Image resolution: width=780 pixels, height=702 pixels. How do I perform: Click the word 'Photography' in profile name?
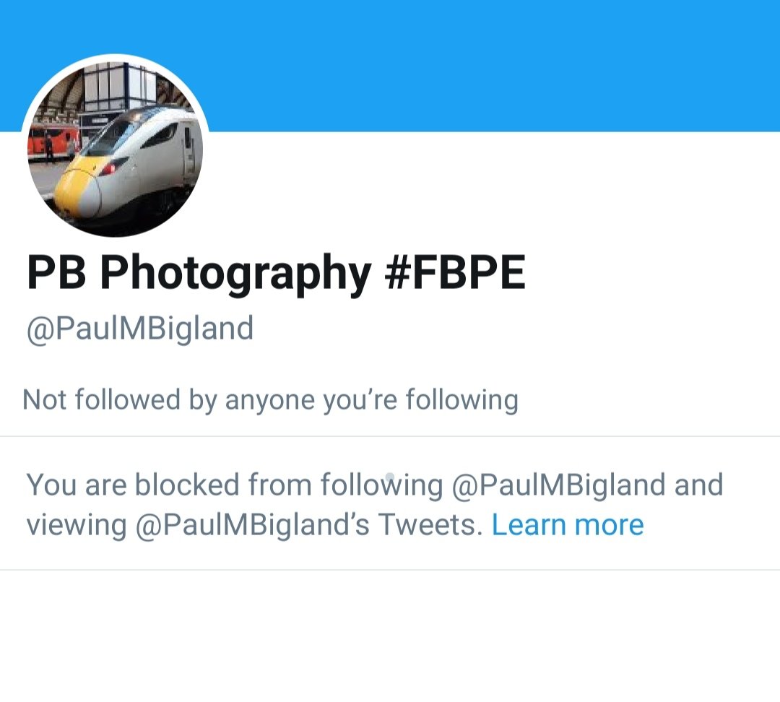click(x=235, y=274)
